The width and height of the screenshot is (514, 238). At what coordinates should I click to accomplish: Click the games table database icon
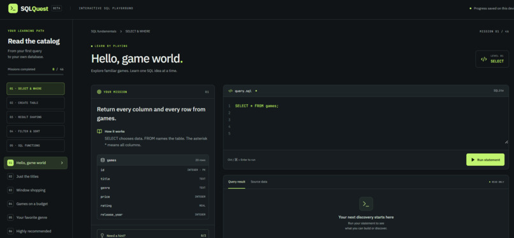[x=103, y=160]
